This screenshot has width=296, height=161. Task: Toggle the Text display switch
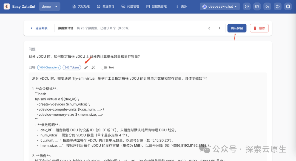coord(104,67)
